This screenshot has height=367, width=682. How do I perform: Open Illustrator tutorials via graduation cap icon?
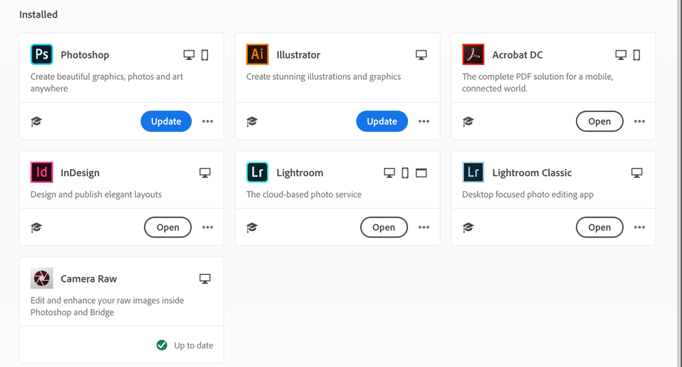pyautogui.click(x=252, y=121)
